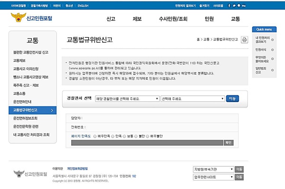Open the 사이트맵 link in the top bar
Image resolution: width=285 pixels, height=189 pixels.
pyautogui.click(x=218, y=6)
